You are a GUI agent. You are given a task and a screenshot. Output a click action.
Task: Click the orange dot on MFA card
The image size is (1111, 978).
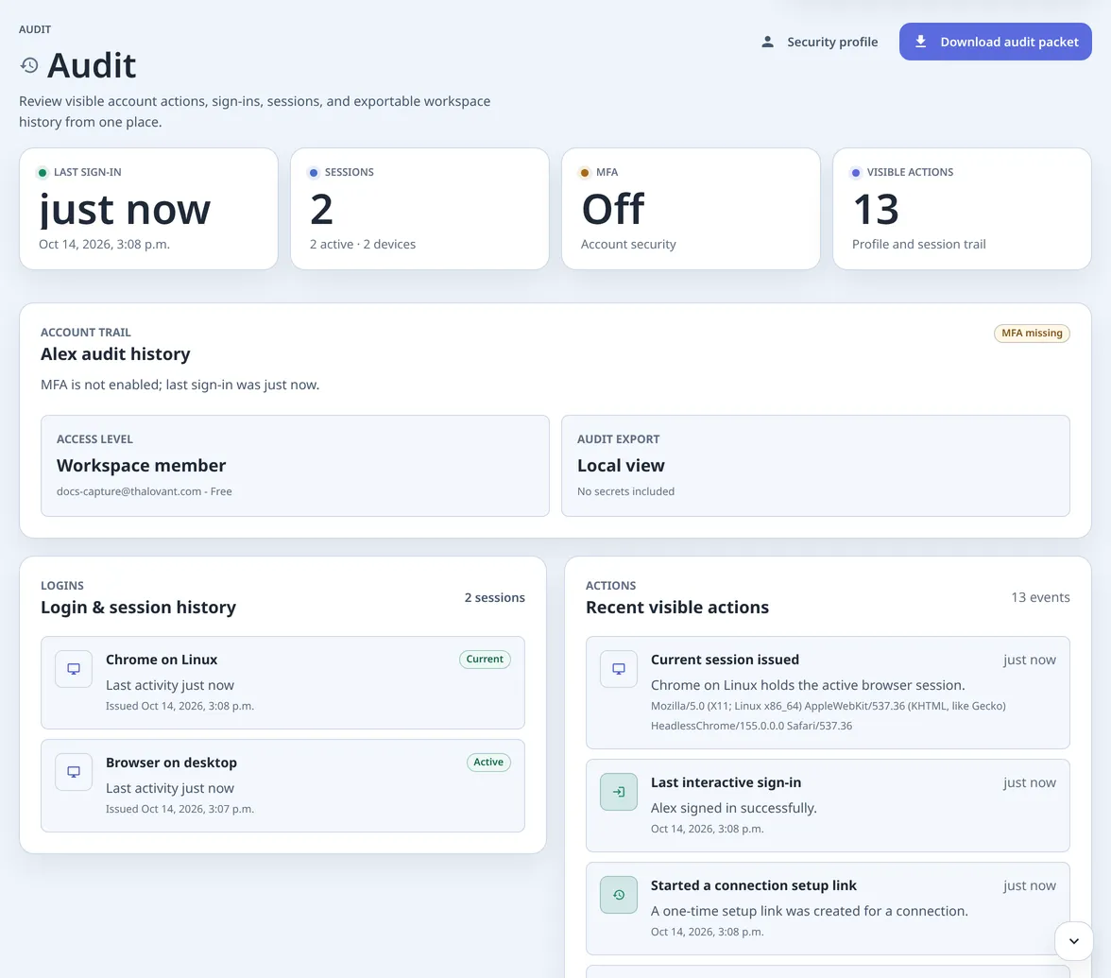585,173
